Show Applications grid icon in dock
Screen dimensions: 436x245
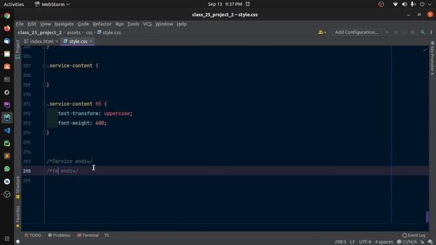[x=7, y=239]
